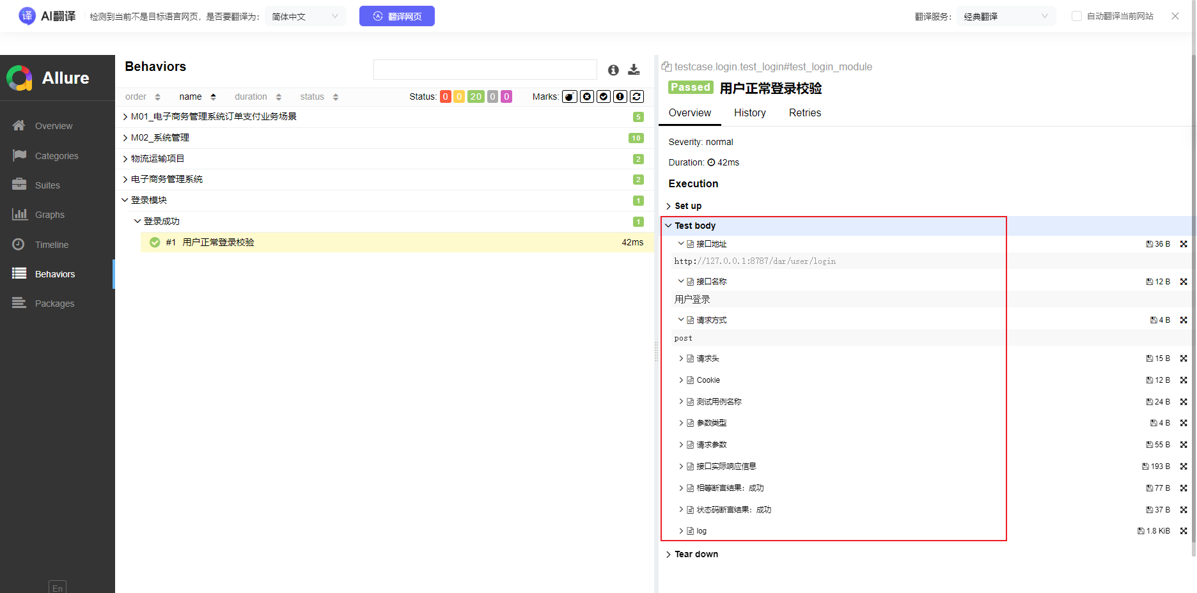The width and height of the screenshot is (1197, 593).
Task: Switch to the Overview tab
Action: (690, 113)
